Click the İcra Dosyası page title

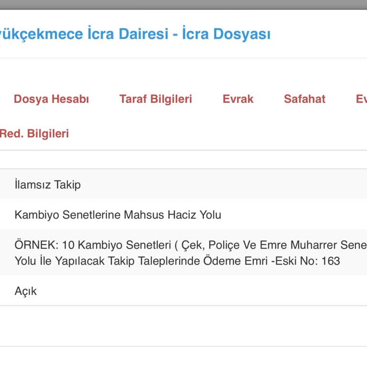(x=227, y=34)
